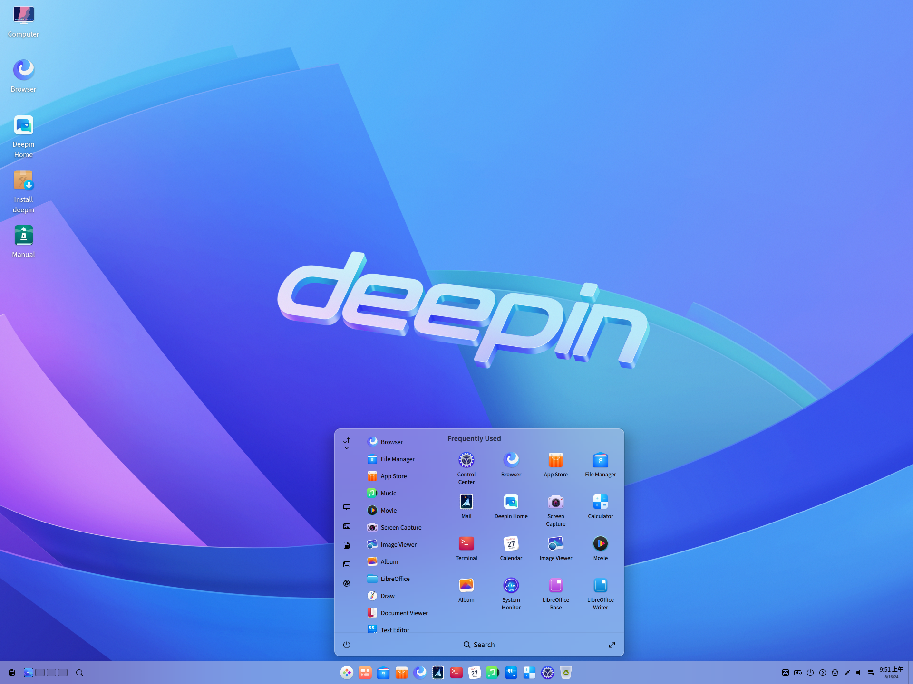Open the multitasking view icon in dock

click(x=365, y=673)
